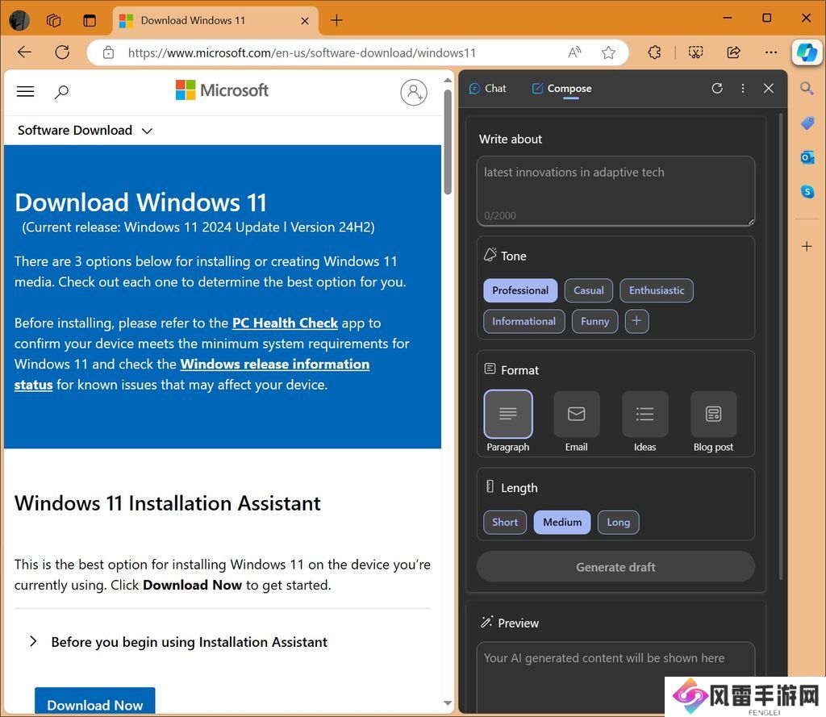Open the Skype sidebar icon

click(807, 192)
